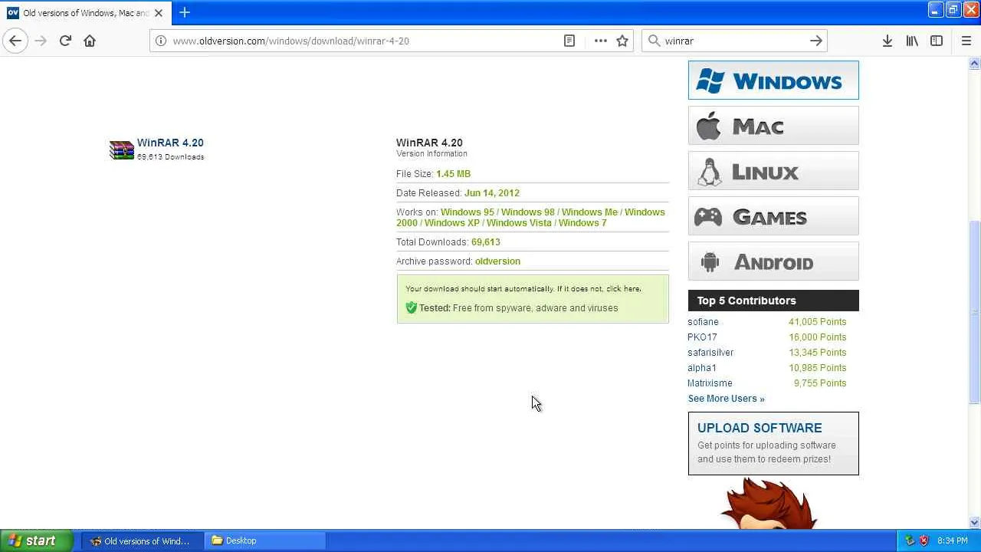Image resolution: width=981 pixels, height=552 pixels.
Task: Toggle reader view in address bar
Action: 569,41
